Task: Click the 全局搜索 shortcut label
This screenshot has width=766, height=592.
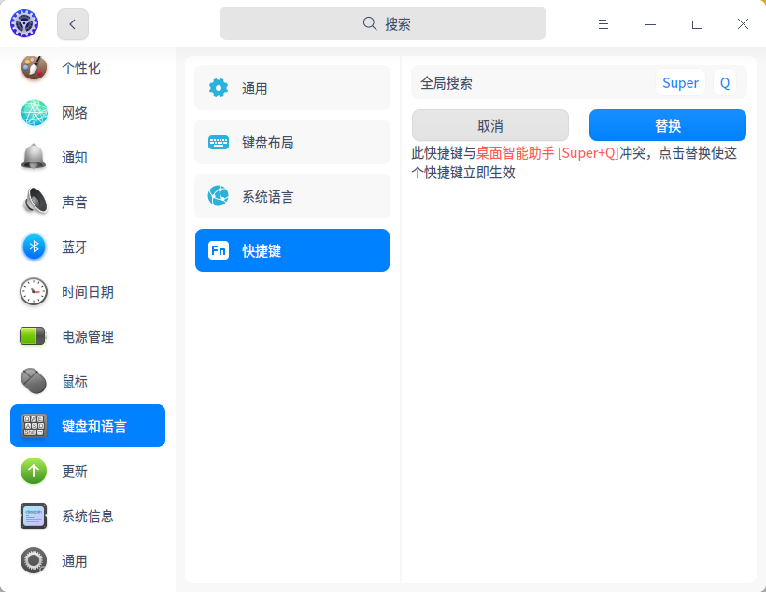Action: pos(446,83)
